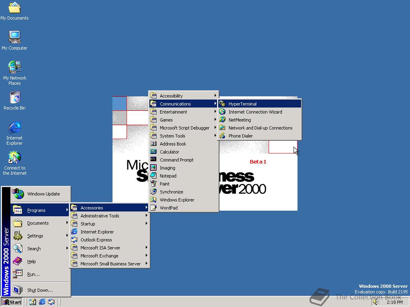Select Internet Explorer in Programs submenu

click(110, 232)
